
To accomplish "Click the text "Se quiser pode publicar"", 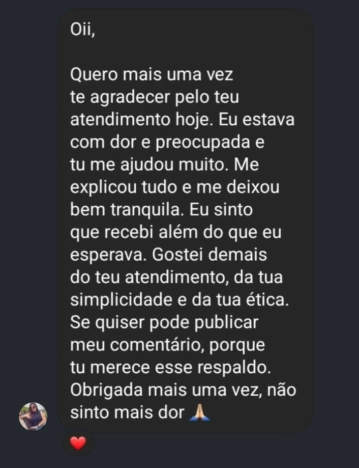I will [164, 322].
